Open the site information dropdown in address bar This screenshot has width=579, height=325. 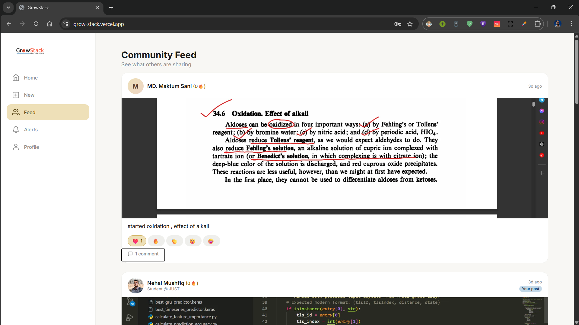65,24
